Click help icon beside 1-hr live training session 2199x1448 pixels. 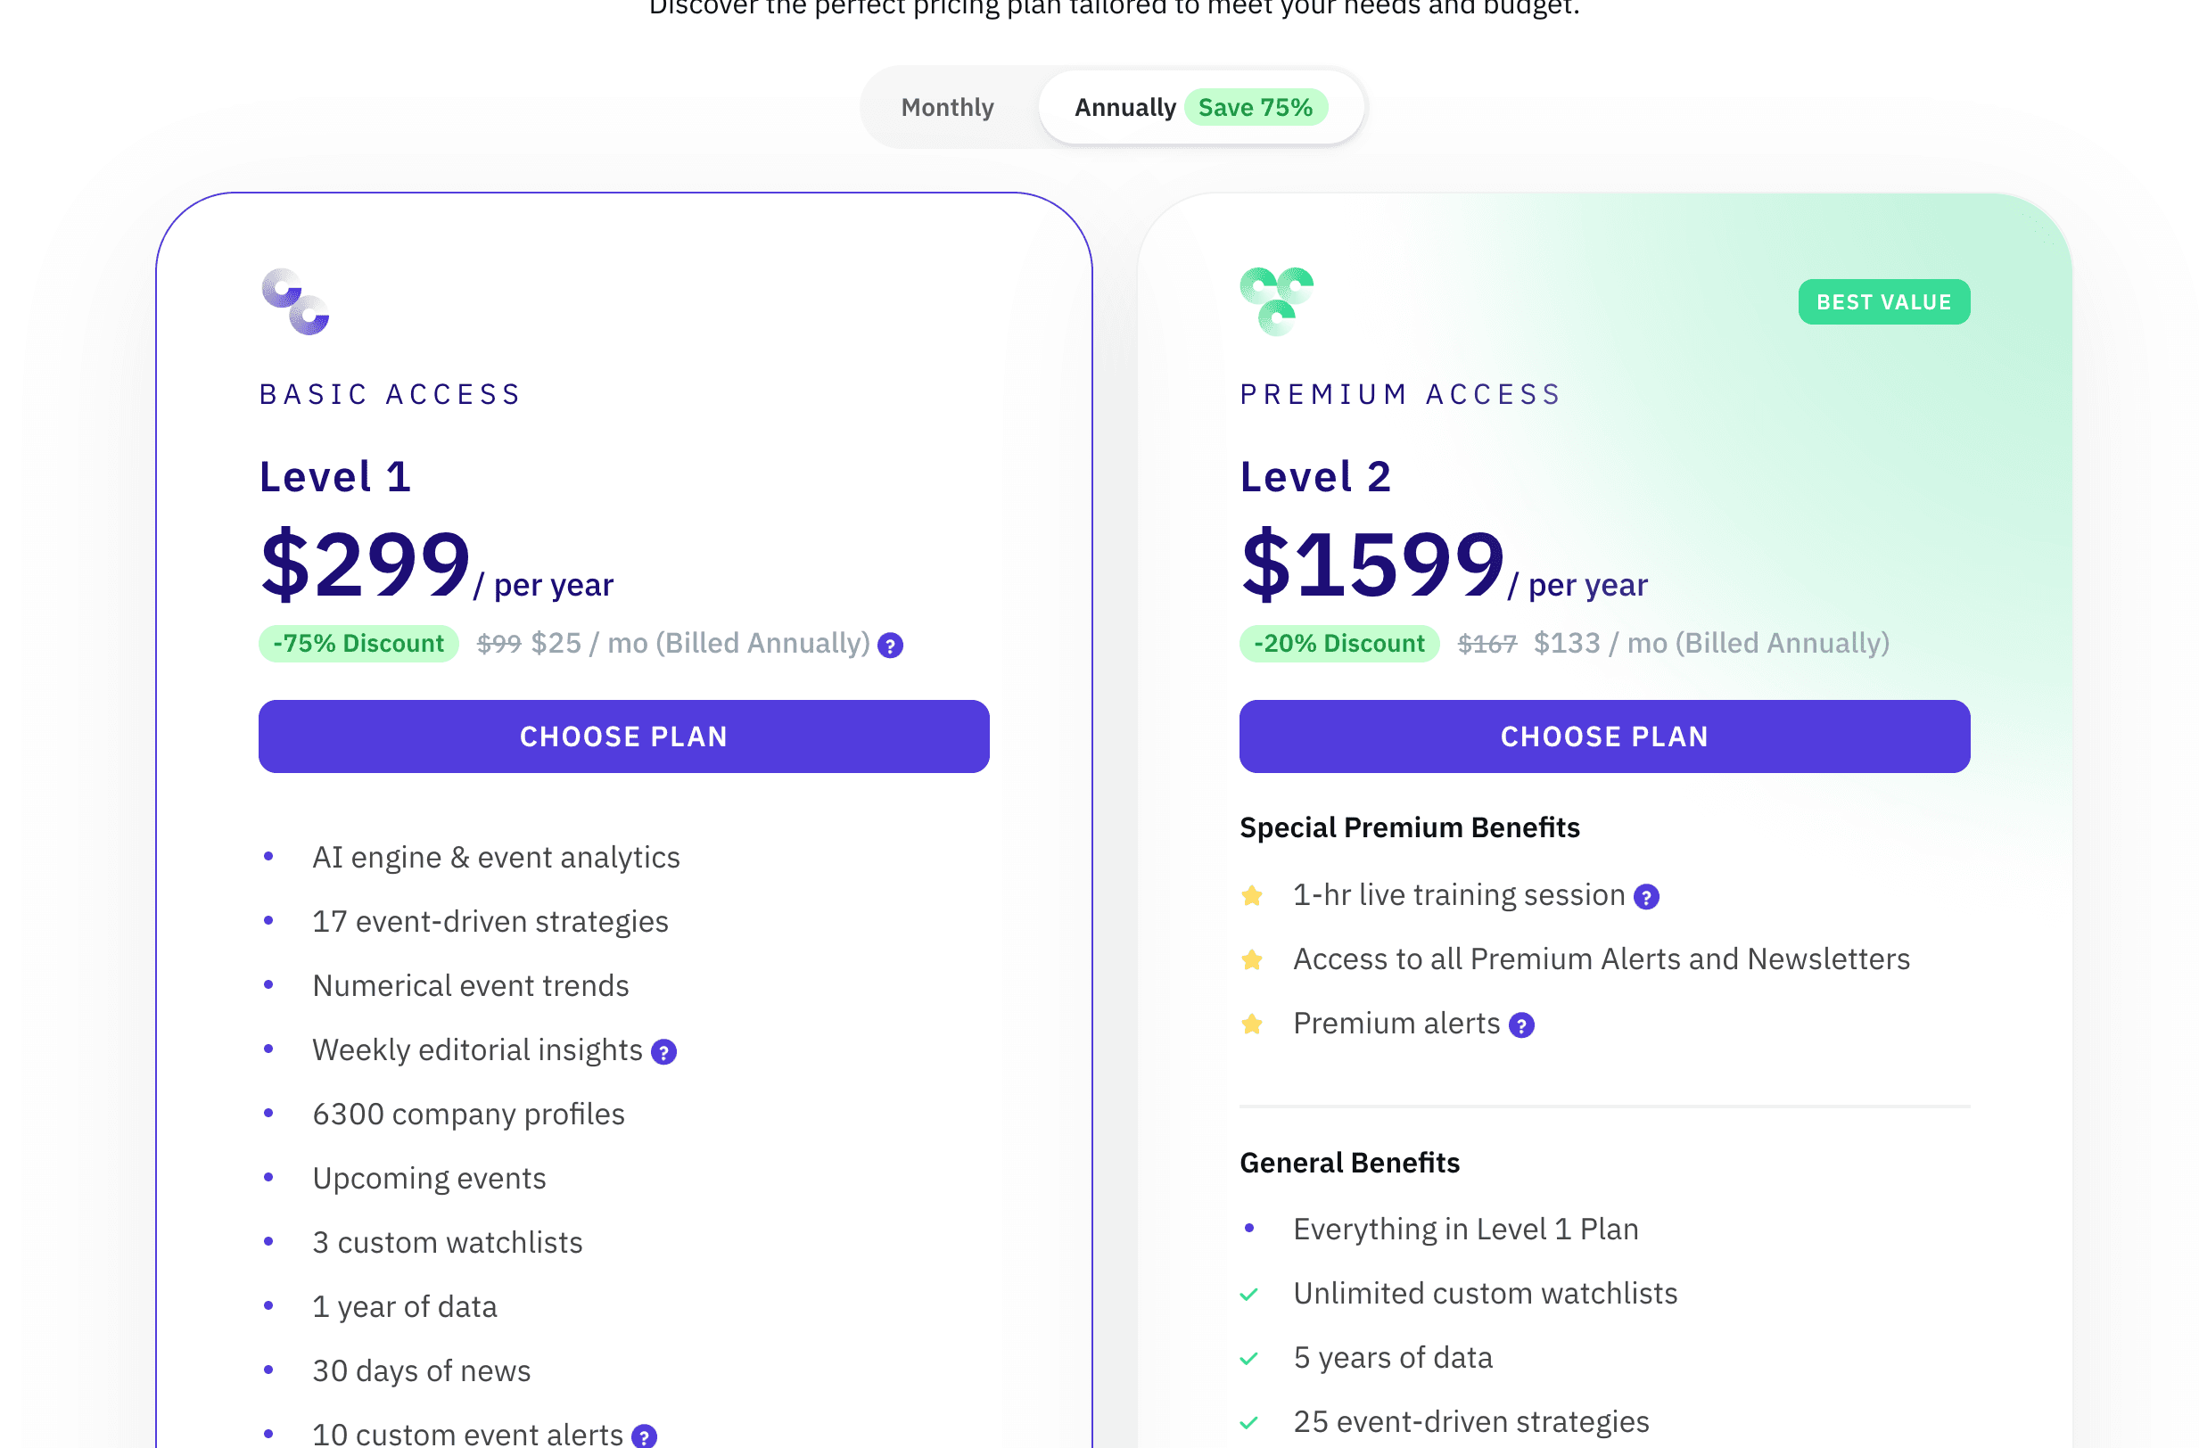click(x=1646, y=896)
